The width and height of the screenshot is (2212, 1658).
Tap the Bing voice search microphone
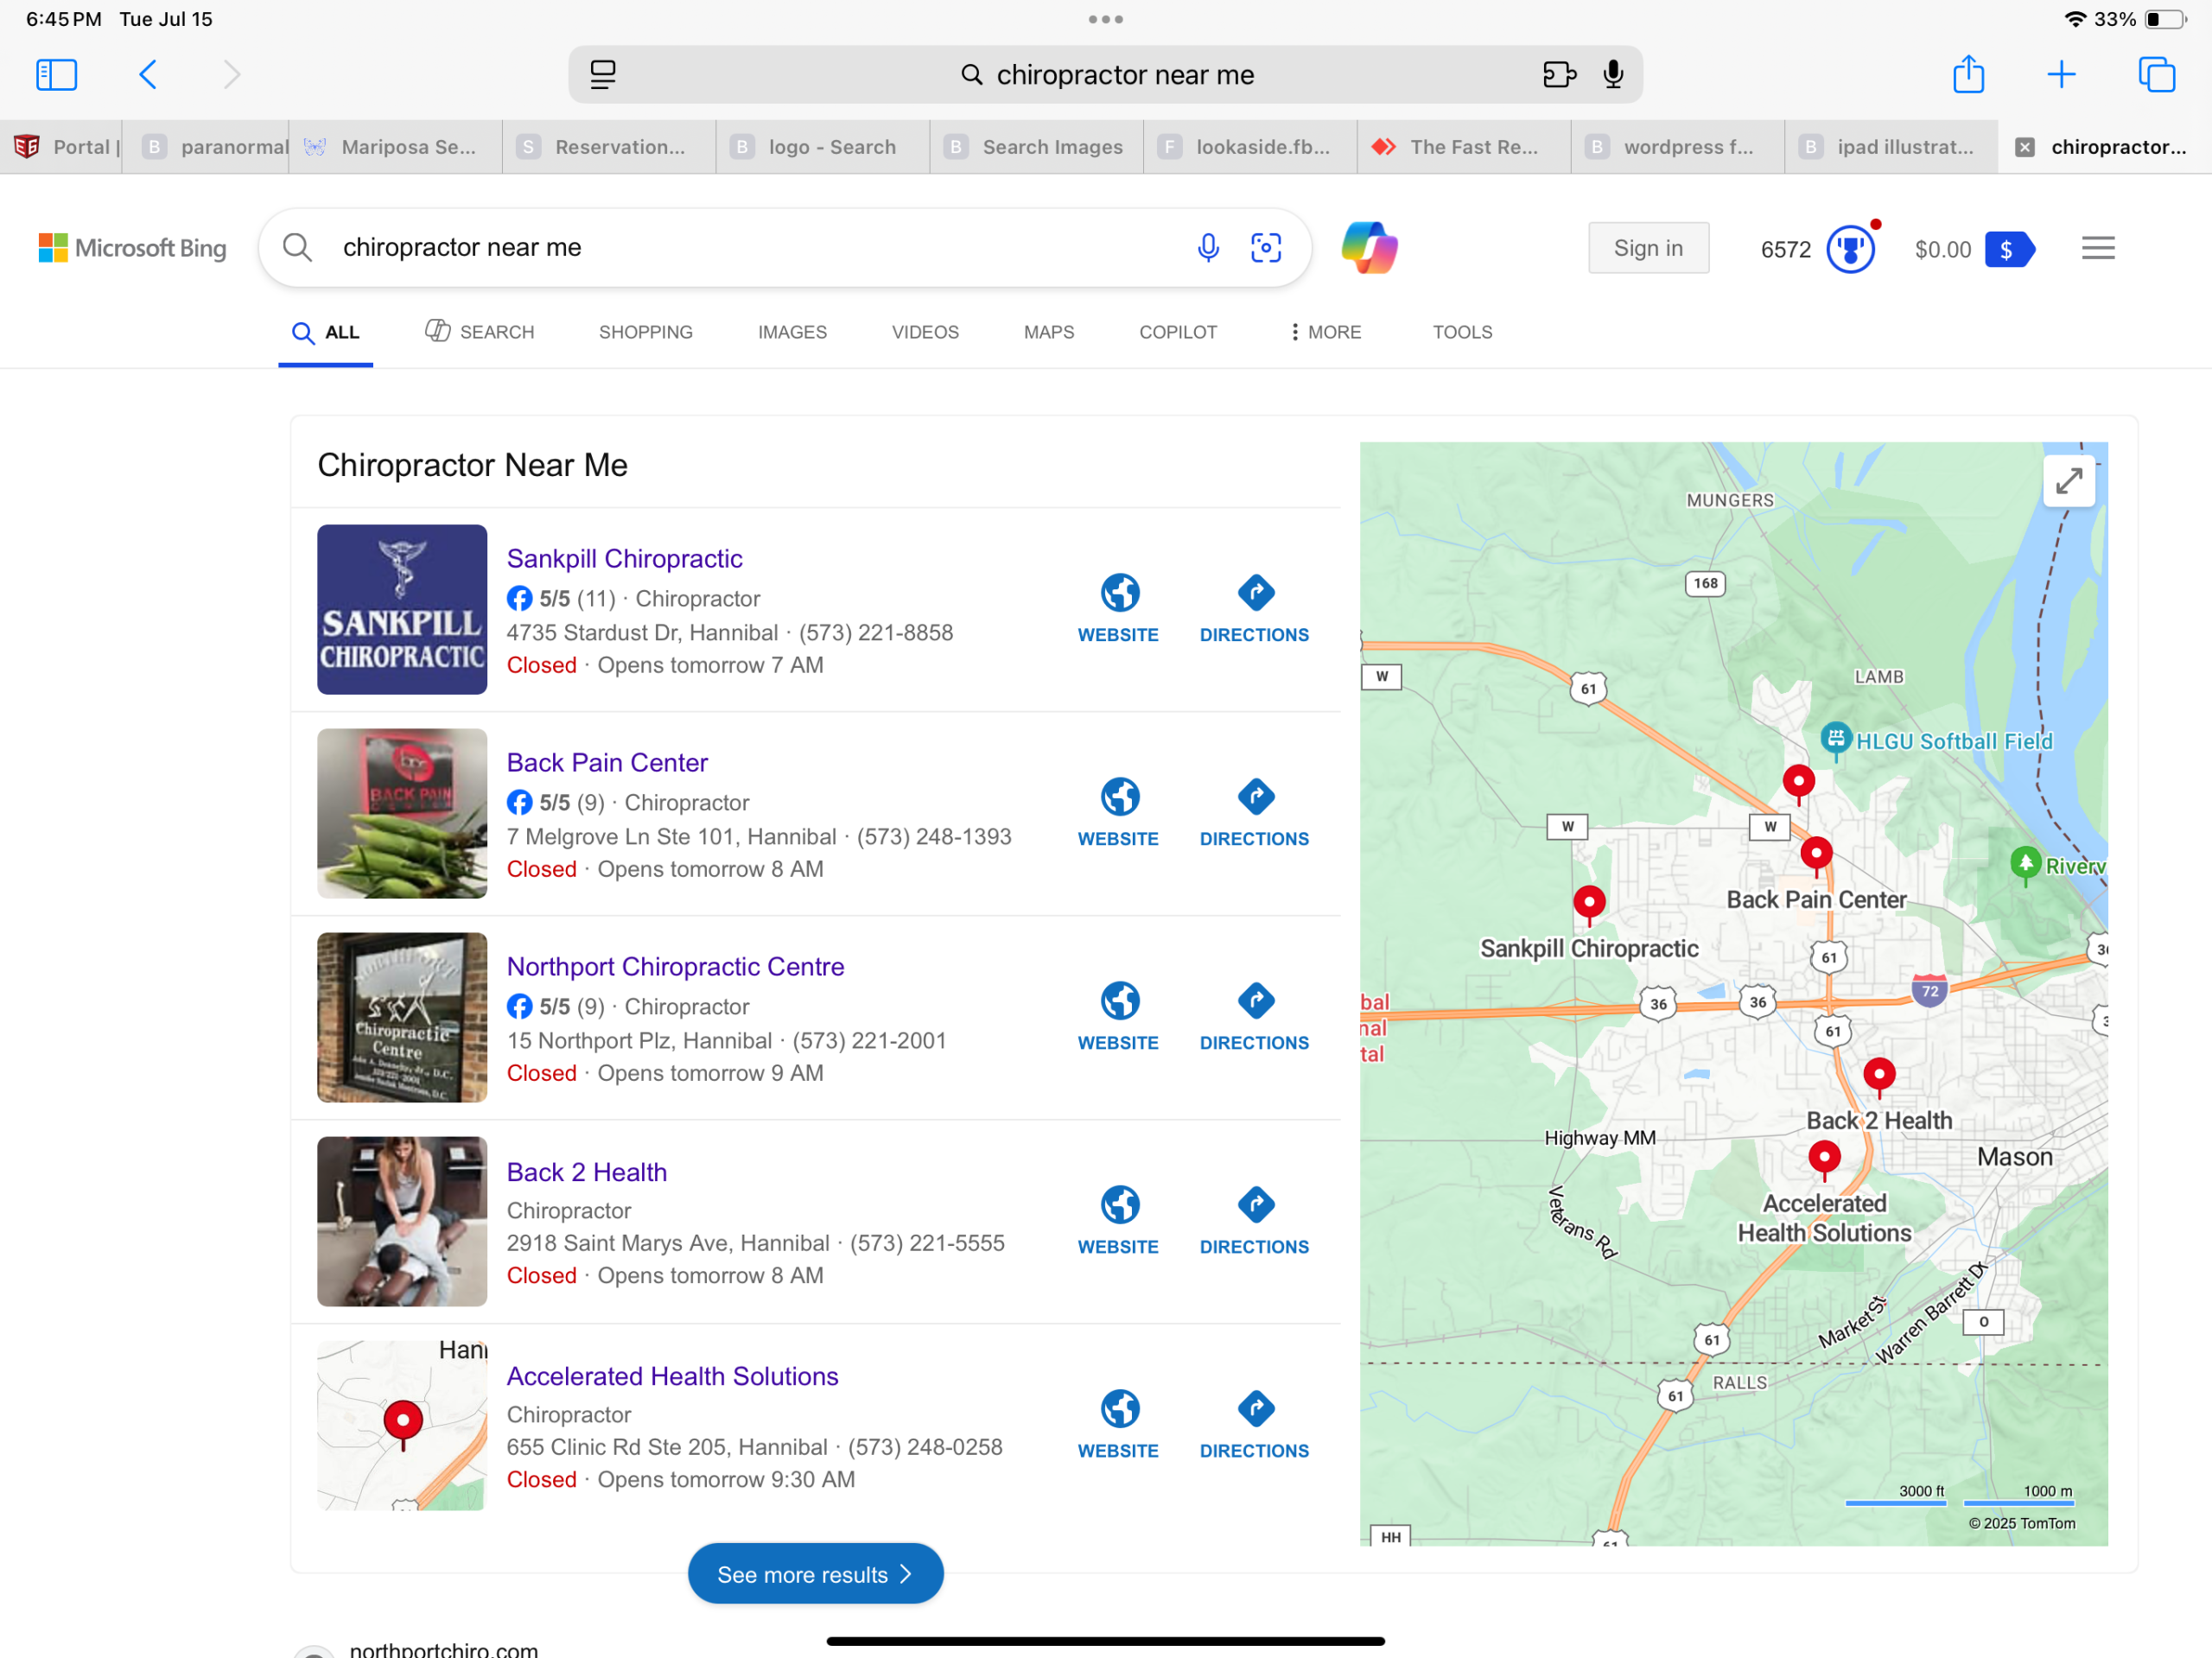(1208, 248)
